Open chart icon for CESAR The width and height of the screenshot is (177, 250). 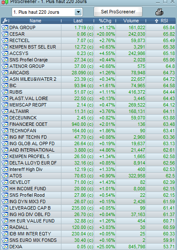click(5, 34)
